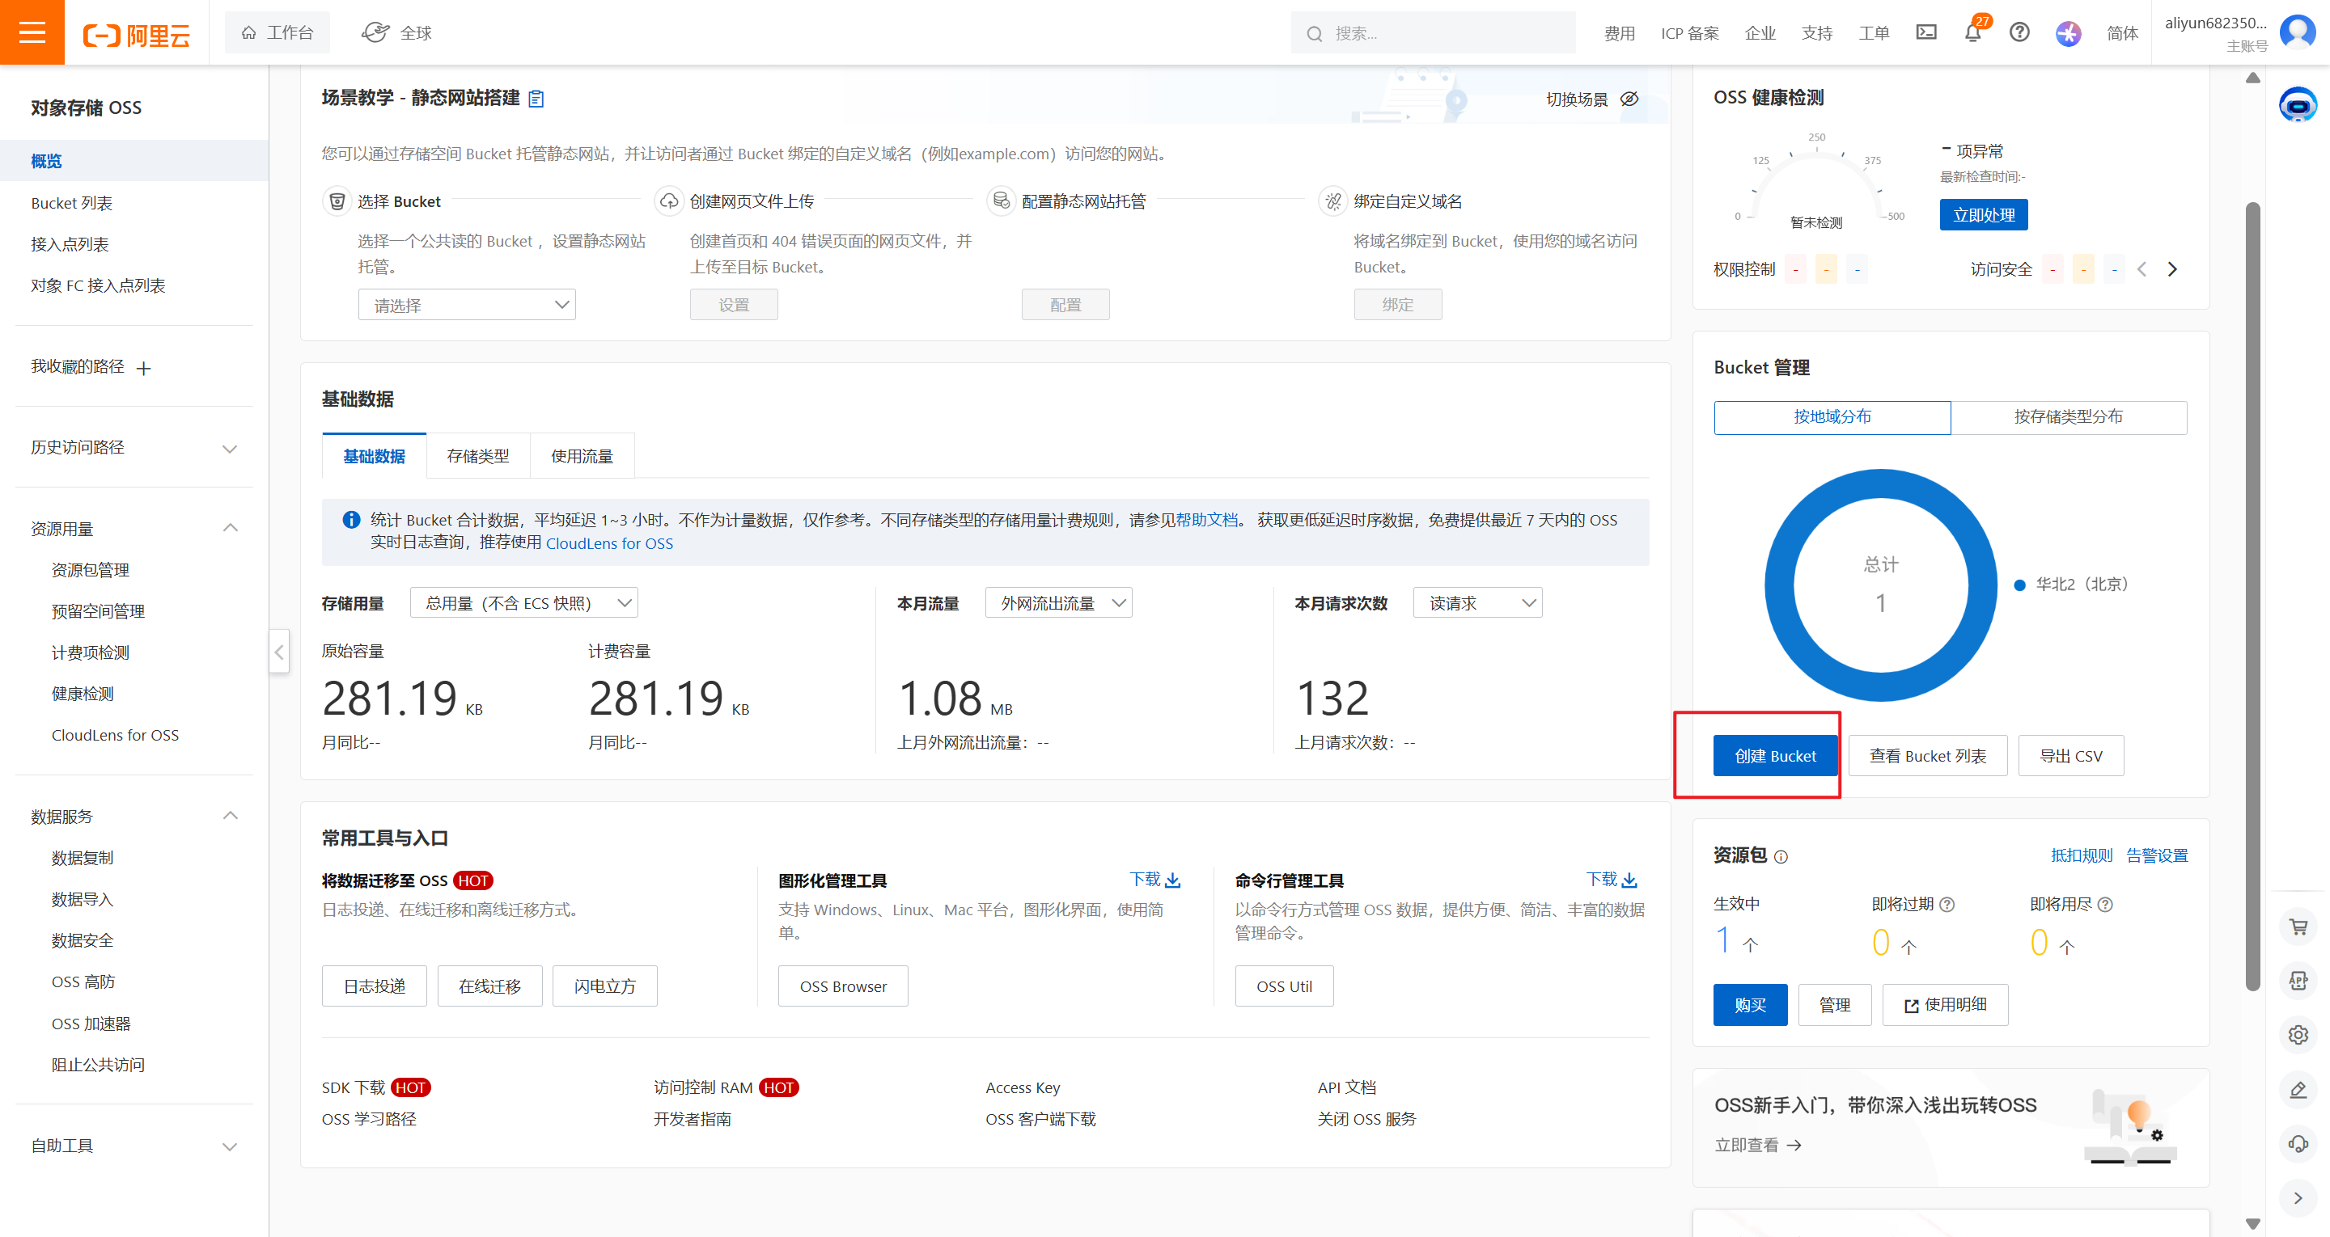
Task: Open 全球 region selector
Action: (397, 32)
